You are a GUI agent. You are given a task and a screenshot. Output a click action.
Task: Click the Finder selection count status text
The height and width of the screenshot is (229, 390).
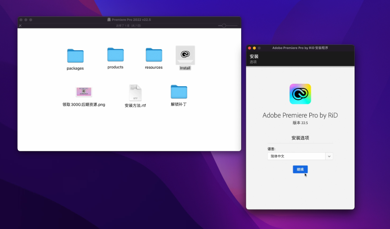129,26
